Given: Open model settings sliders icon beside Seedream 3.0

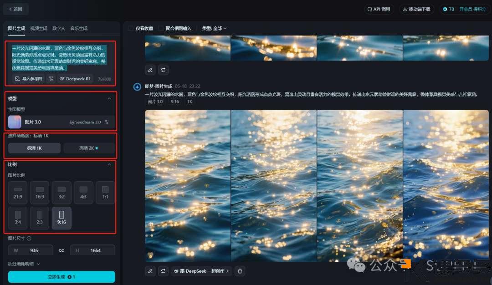Looking at the screenshot, I should [107, 122].
